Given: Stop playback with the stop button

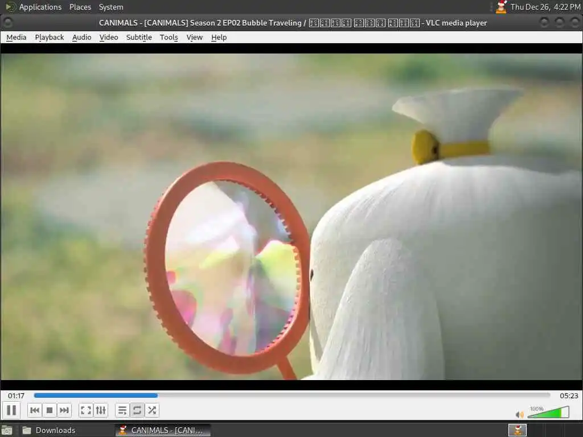Looking at the screenshot, I should [x=50, y=410].
